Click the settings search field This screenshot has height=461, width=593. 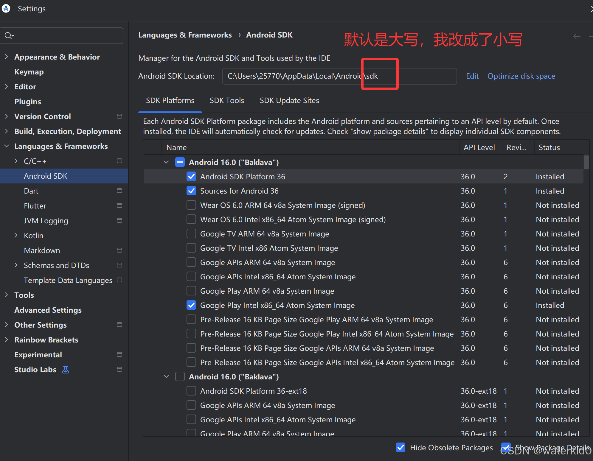click(x=62, y=36)
